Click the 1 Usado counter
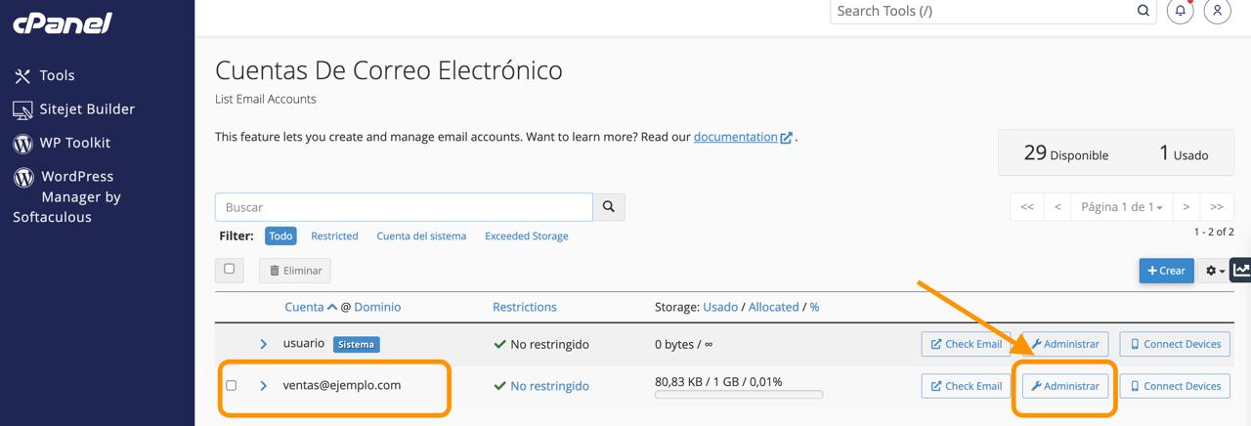 (x=1184, y=153)
